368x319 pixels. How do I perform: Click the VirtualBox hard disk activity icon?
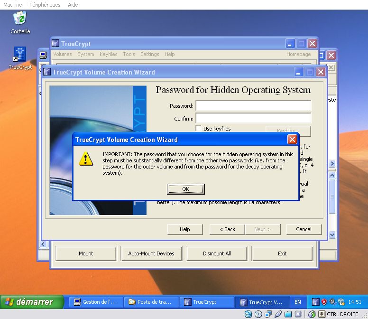click(x=248, y=314)
